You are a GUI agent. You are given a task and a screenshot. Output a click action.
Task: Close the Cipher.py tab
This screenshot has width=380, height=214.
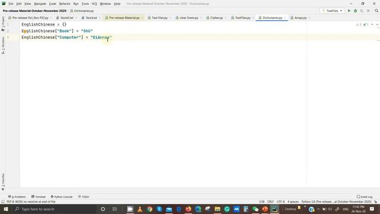point(226,18)
